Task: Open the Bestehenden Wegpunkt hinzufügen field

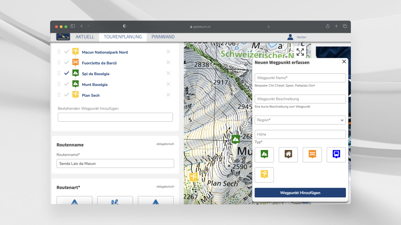Action: (x=115, y=117)
